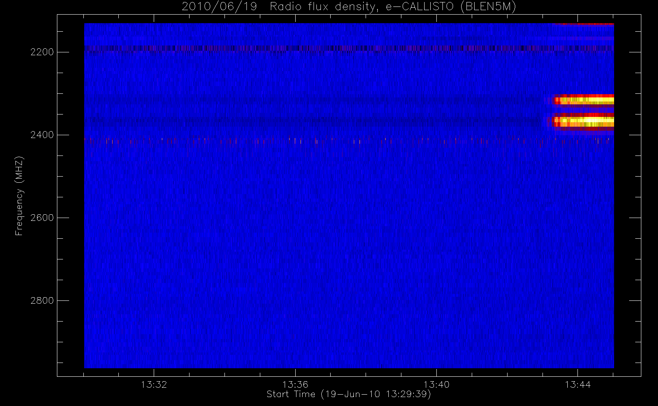Click the plot title '2010/06/19 Radio flux density, e-CALLISTO (BLEN5M)'
The image size is (658, 406).
pos(349,6)
